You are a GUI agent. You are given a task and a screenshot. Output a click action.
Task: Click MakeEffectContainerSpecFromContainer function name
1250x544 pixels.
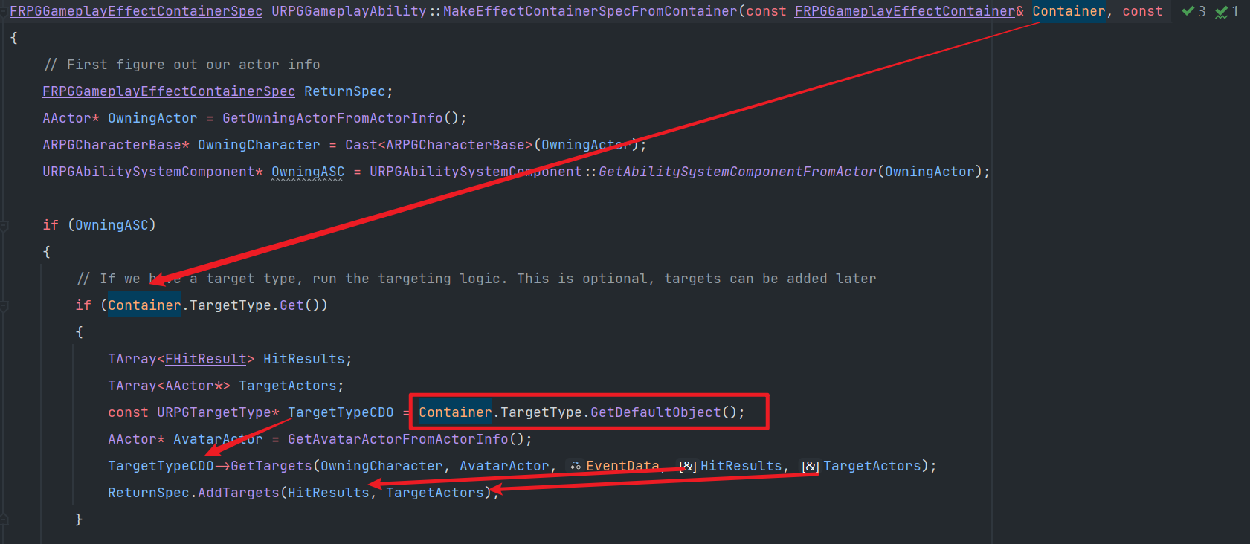tap(590, 11)
